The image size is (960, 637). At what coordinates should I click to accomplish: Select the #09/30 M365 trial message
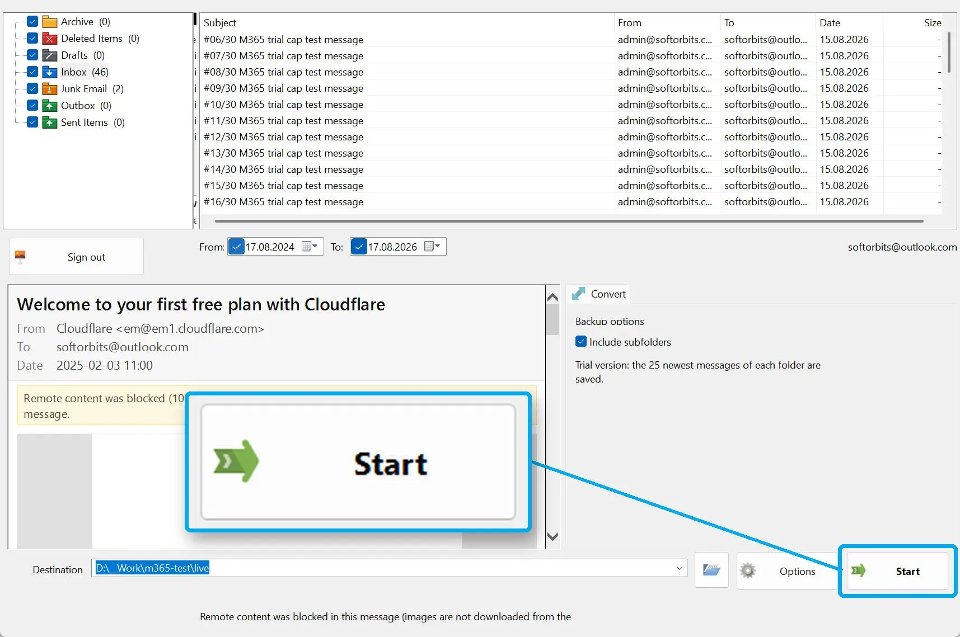(x=571, y=88)
